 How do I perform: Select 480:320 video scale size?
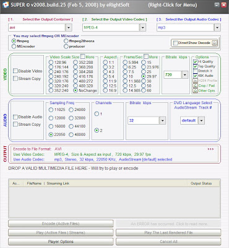[76, 86]
